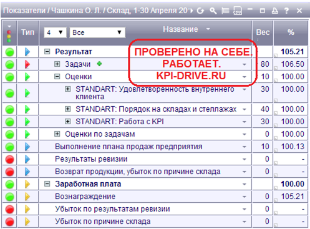Image resolution: width=310 pixels, height=229 pixels.
Task: Click green status circle for Оценки по задачам
Action: [9, 134]
